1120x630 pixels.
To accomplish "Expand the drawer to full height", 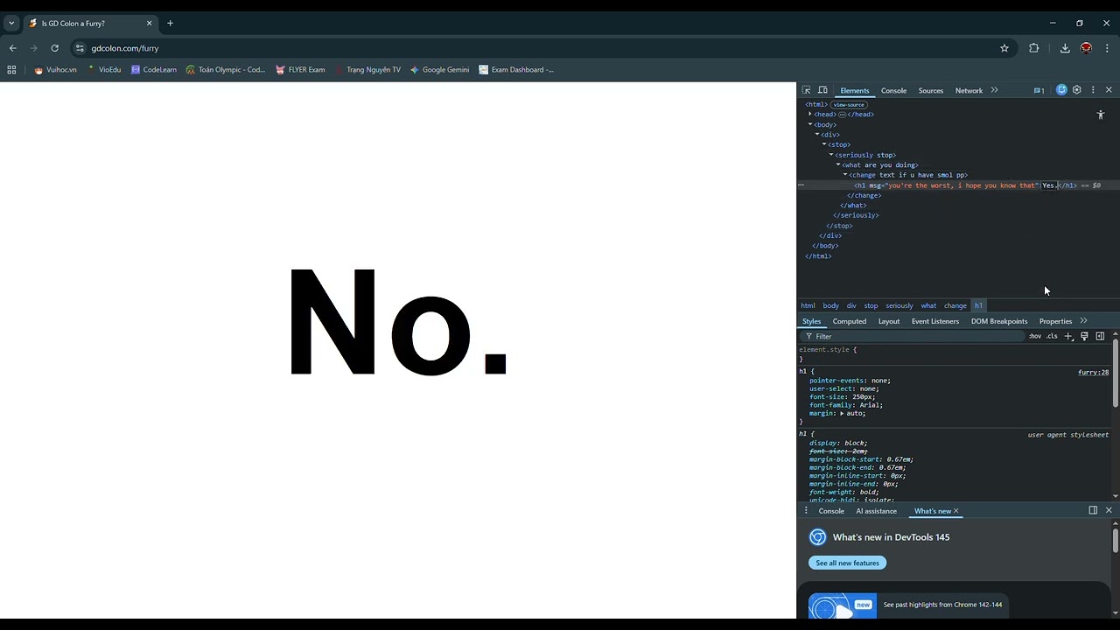I will (1093, 511).
